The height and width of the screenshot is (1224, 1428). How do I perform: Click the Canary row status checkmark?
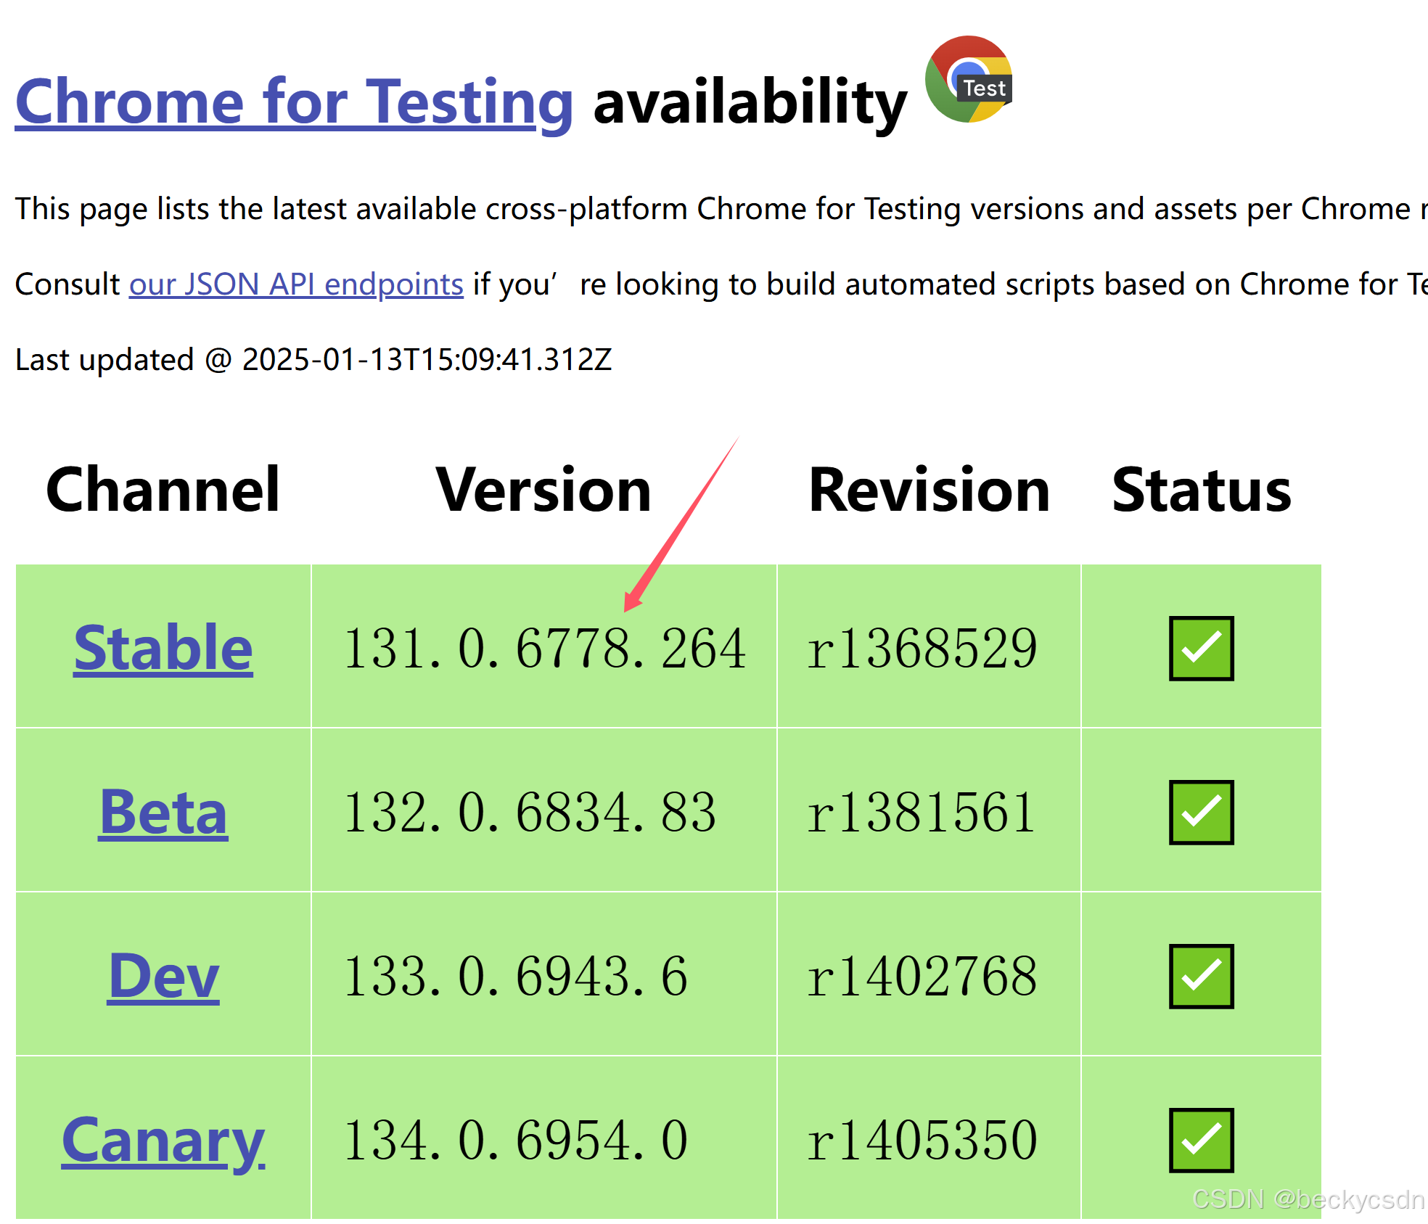pos(1201,1140)
